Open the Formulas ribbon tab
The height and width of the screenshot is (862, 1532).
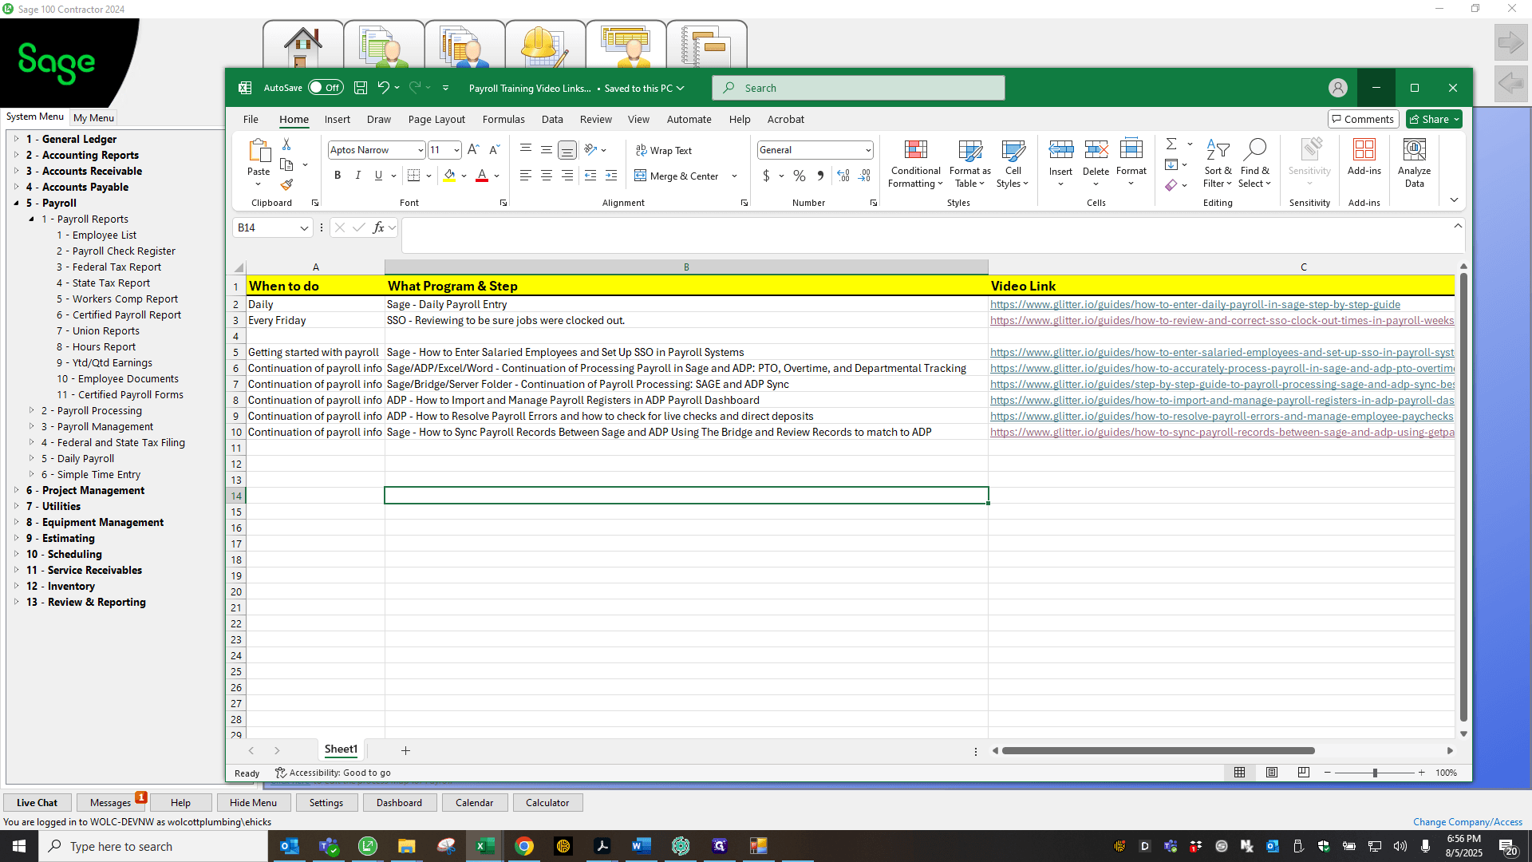click(503, 120)
